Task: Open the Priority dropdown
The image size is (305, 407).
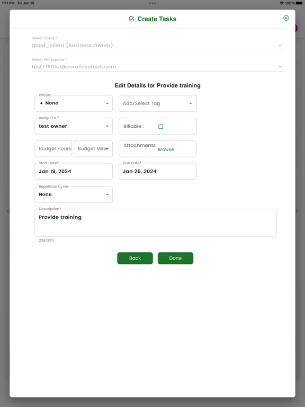Action: pos(74,103)
